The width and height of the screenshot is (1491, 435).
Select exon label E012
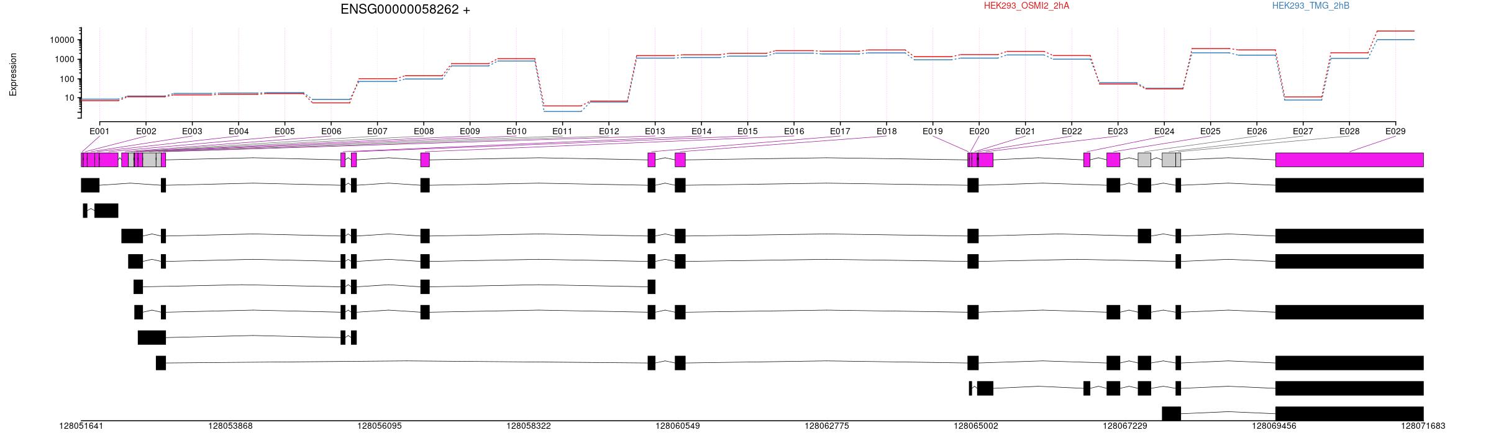[609, 131]
